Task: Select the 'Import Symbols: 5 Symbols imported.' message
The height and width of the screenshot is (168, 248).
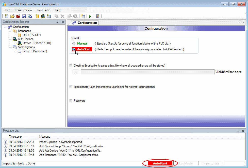Action: (61, 142)
